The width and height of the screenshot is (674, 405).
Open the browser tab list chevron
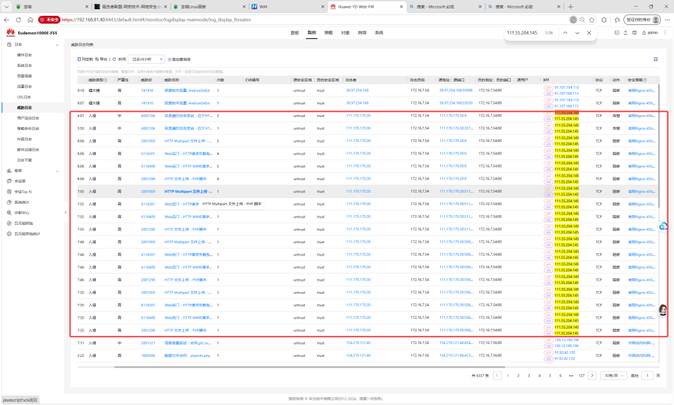pyautogui.click(x=7, y=7)
